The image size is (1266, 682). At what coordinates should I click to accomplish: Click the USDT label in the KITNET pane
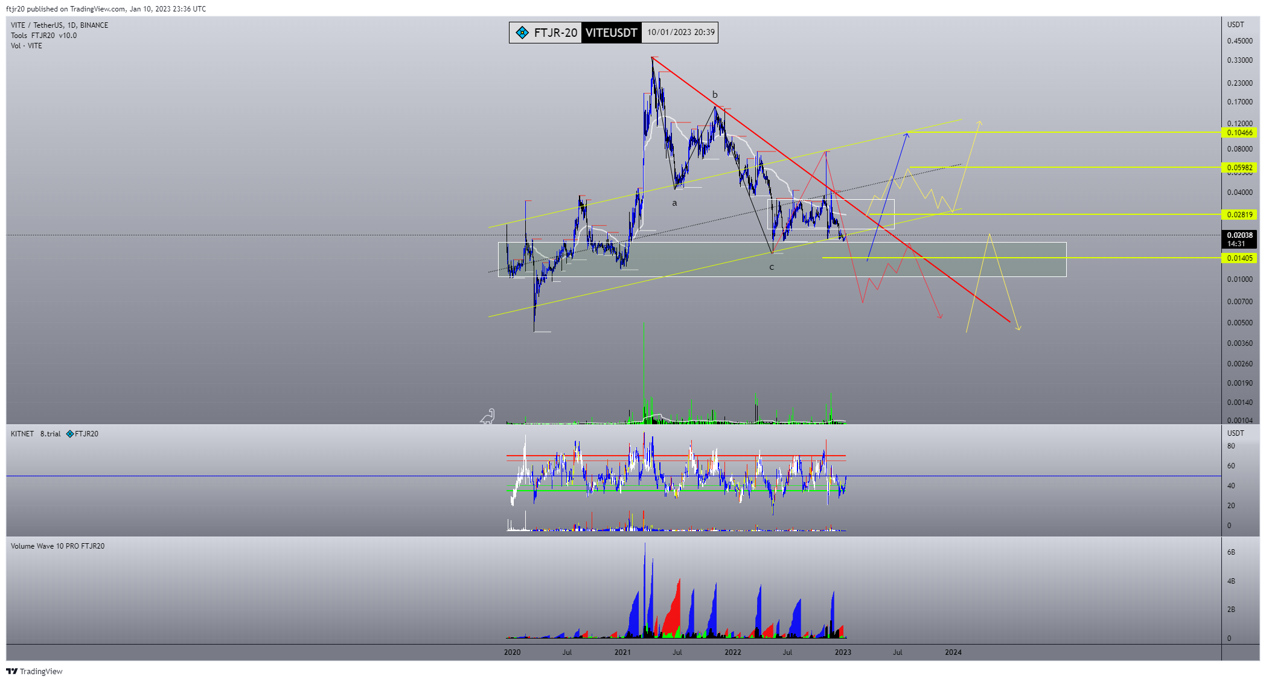click(x=1235, y=433)
